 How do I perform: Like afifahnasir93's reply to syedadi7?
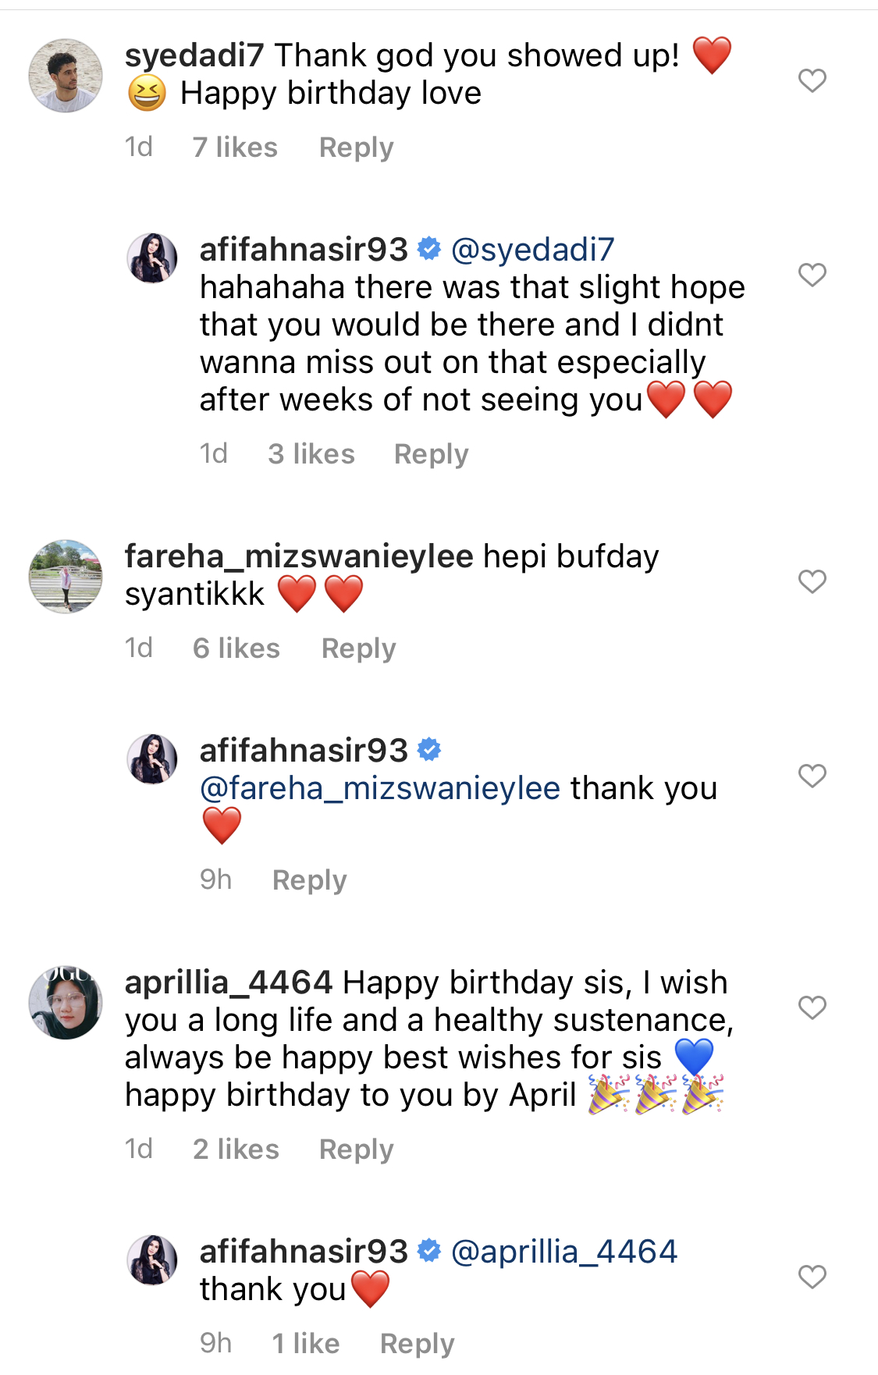pos(812,275)
